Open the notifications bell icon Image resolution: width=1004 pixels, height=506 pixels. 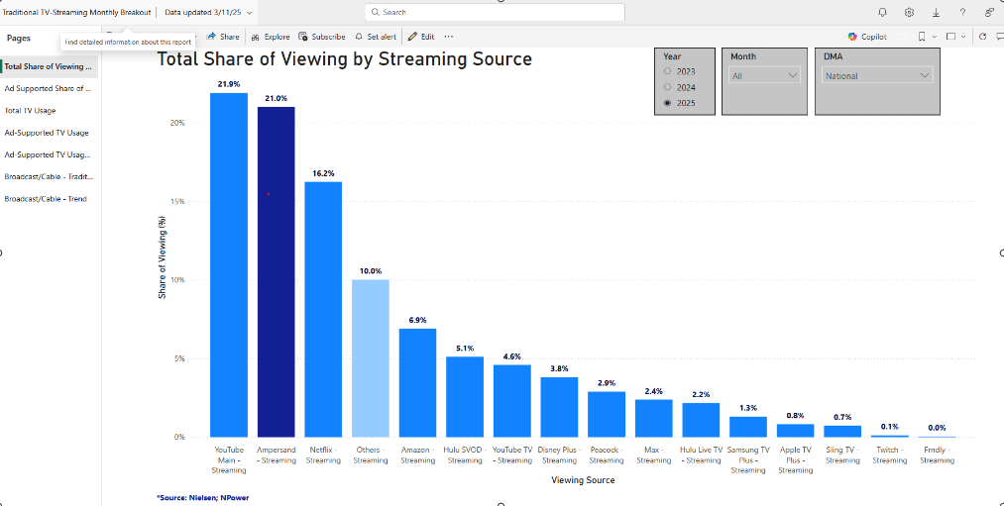point(882,12)
